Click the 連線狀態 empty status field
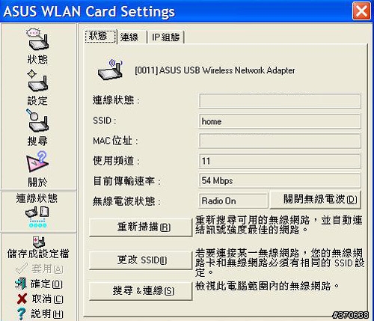 [x=280, y=100]
